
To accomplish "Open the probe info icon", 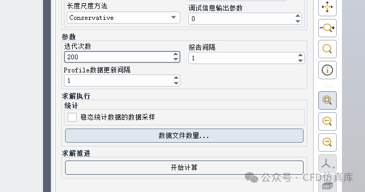I will (327, 70).
